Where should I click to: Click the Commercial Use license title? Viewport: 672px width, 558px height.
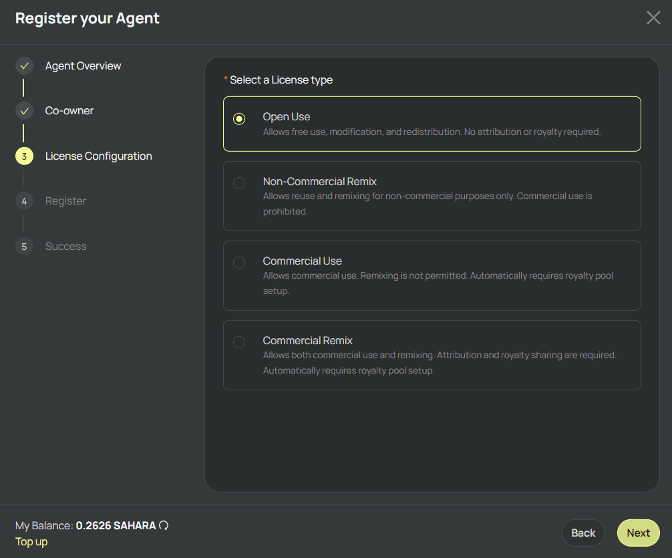(x=302, y=261)
